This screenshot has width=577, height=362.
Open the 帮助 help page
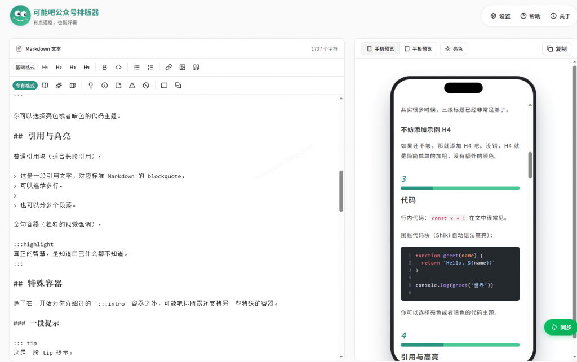530,16
